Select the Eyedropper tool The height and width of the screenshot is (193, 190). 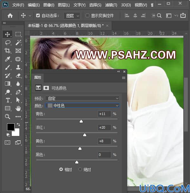coord(7,59)
